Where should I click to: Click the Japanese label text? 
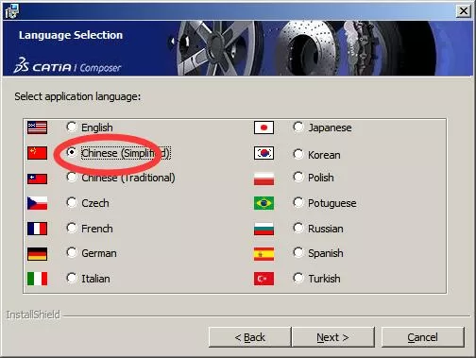330,128
